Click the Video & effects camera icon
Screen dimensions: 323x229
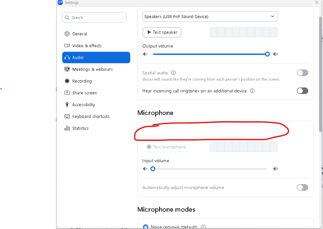(x=67, y=46)
